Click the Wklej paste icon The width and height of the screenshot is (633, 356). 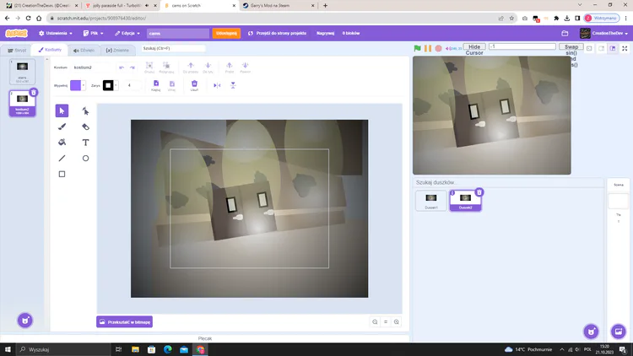[172, 85]
